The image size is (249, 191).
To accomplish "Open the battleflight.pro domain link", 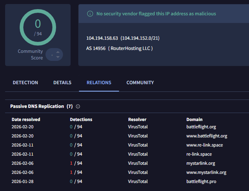I will click(201, 182).
